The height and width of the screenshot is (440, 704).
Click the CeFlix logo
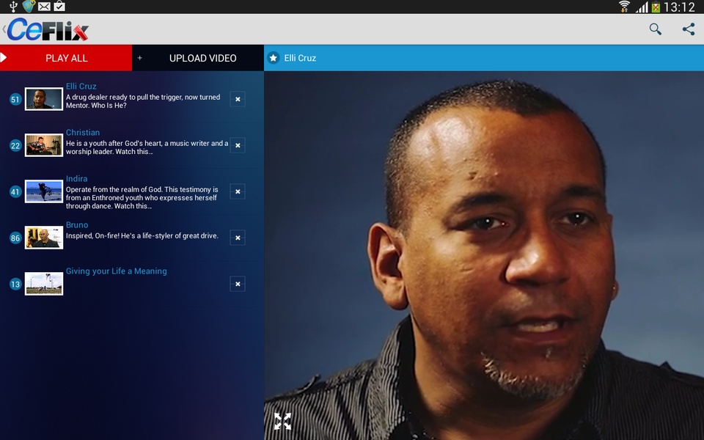47,29
